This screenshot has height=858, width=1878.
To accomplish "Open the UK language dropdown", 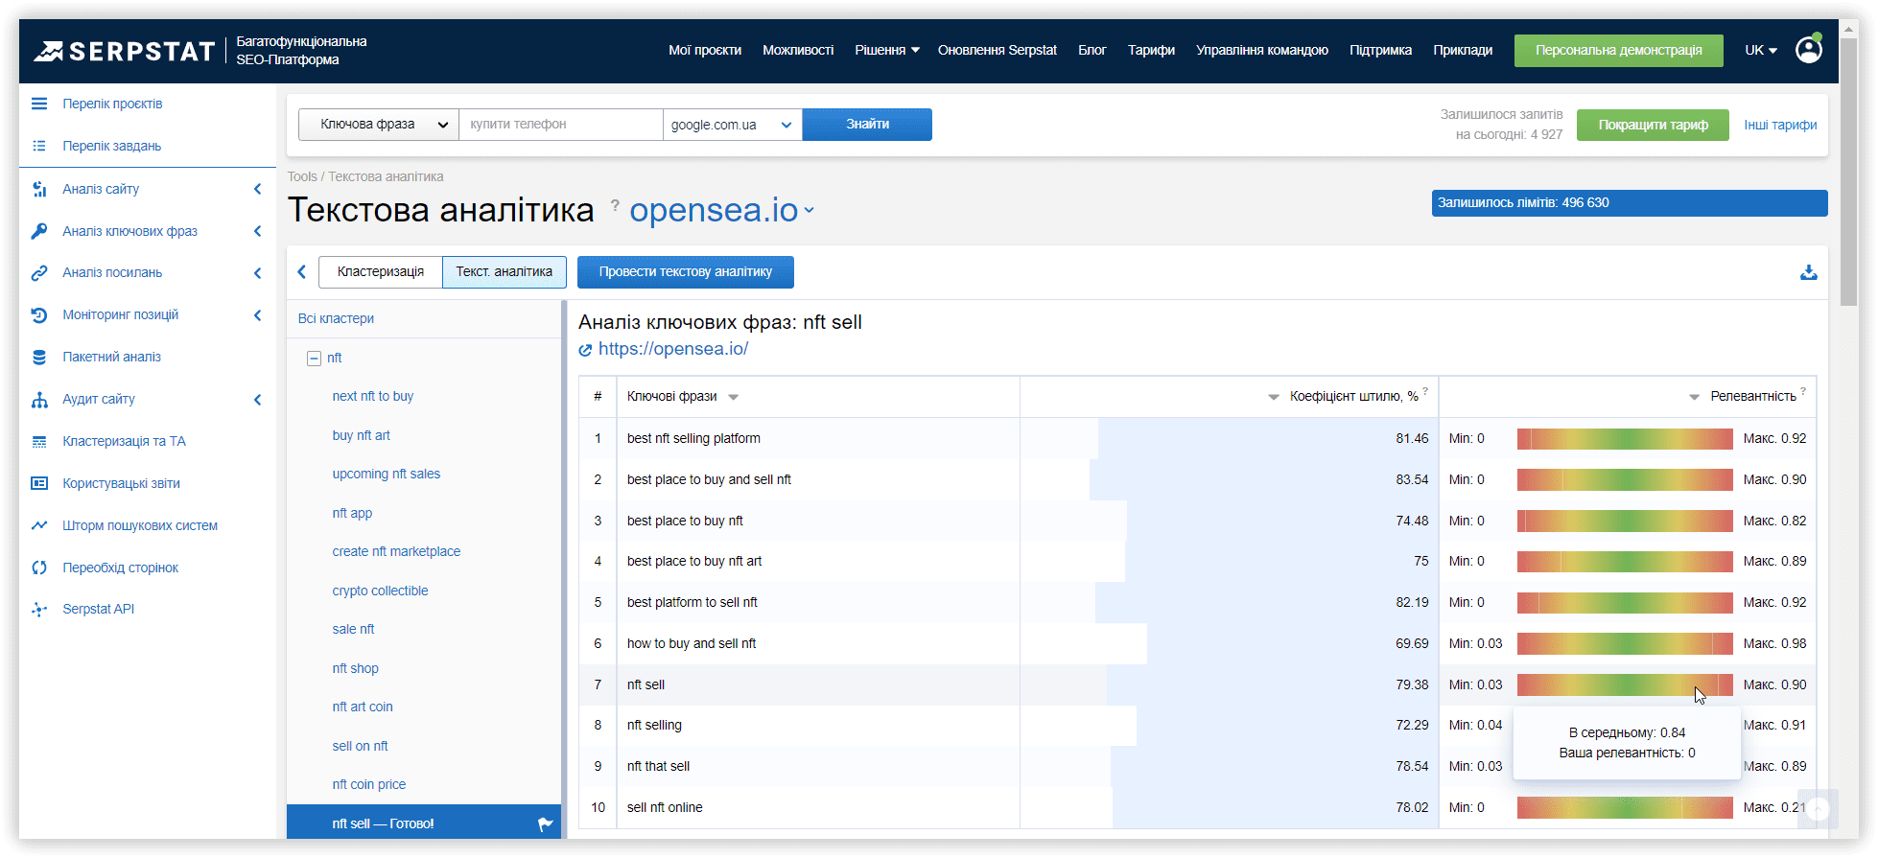I will tap(1761, 50).
